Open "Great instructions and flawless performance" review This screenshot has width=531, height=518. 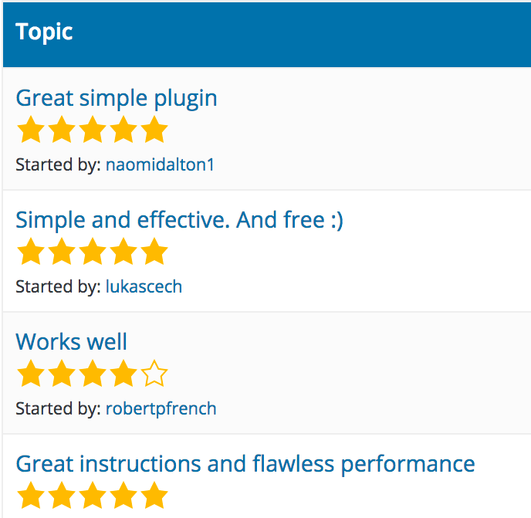tap(245, 464)
